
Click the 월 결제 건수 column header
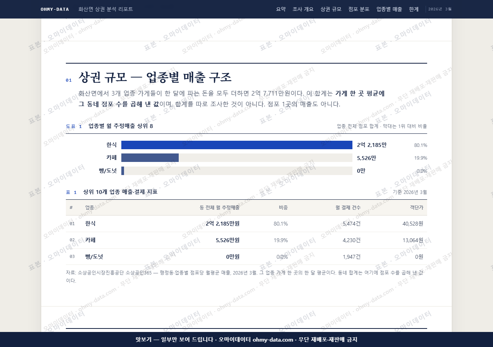pyautogui.click(x=348, y=207)
